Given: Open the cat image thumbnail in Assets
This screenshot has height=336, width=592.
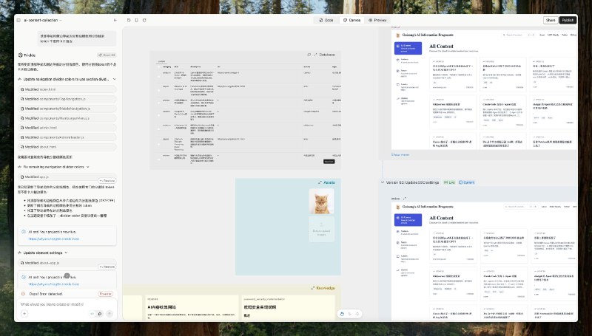Looking at the screenshot, I should click(321, 202).
